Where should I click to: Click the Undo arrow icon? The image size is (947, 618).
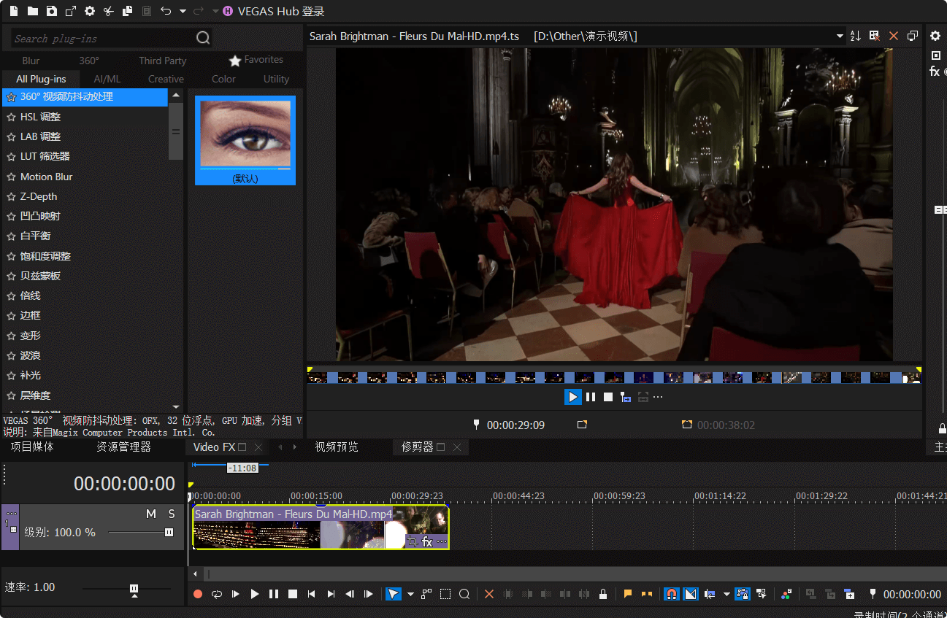point(166,11)
